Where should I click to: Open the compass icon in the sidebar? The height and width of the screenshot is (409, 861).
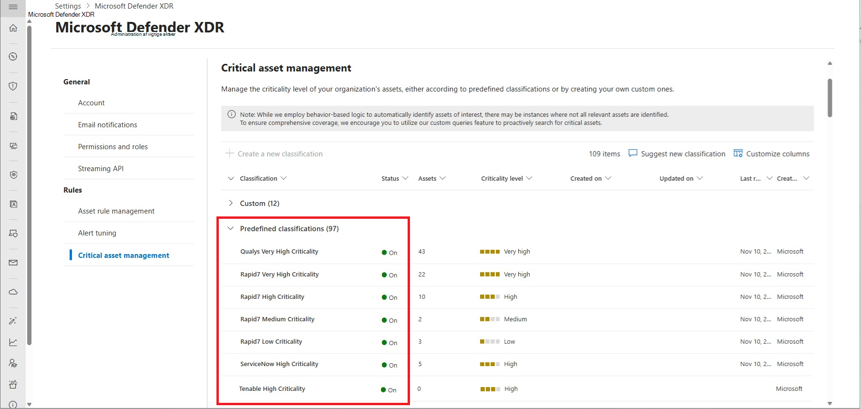tap(13, 56)
